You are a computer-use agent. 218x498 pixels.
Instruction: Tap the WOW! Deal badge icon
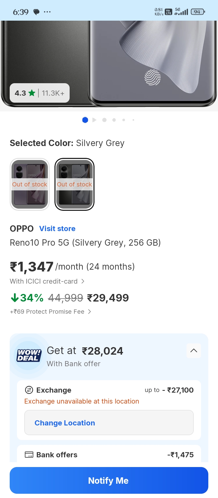click(x=29, y=355)
